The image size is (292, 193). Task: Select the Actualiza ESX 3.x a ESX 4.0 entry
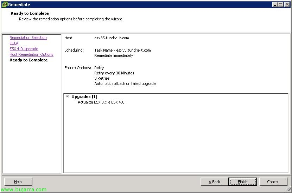point(101,102)
